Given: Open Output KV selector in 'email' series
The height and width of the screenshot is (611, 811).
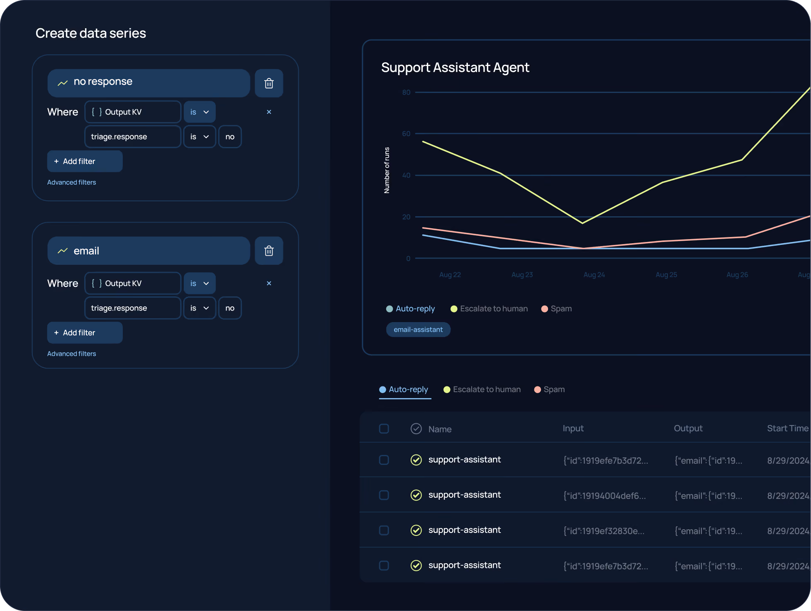Looking at the screenshot, I should click(x=133, y=284).
